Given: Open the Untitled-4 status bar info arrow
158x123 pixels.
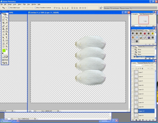Looking at the screenshot, I should (x=58, y=111).
